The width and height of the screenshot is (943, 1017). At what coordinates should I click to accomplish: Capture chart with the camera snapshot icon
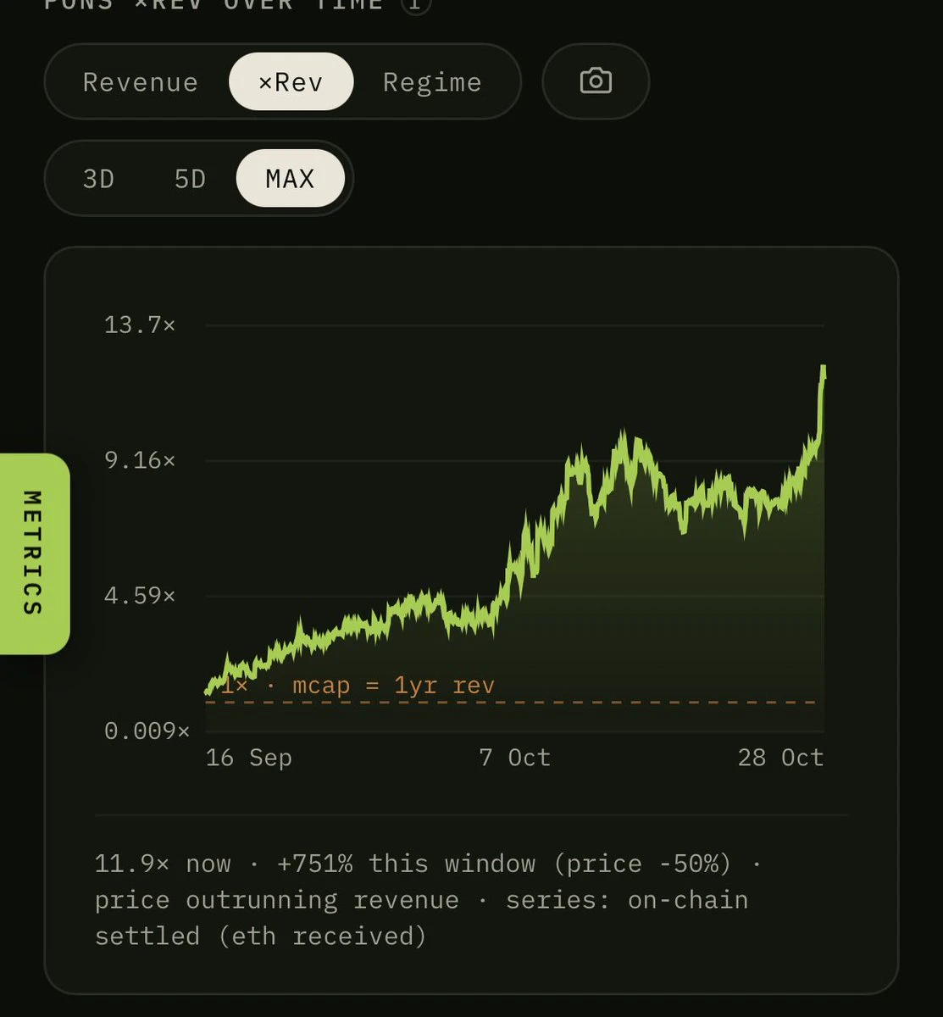596,81
